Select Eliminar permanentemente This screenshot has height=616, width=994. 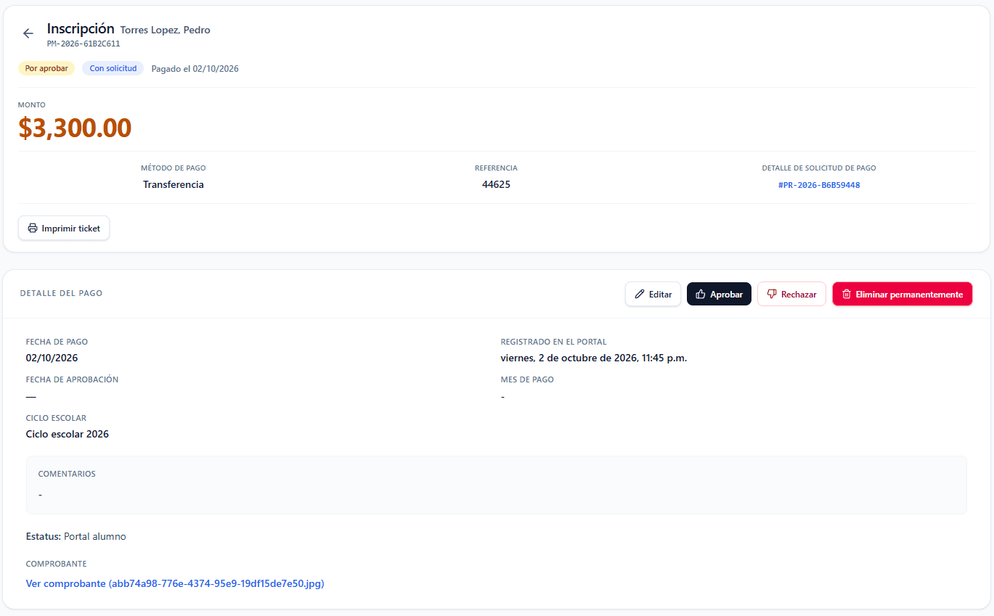pyautogui.click(x=902, y=294)
